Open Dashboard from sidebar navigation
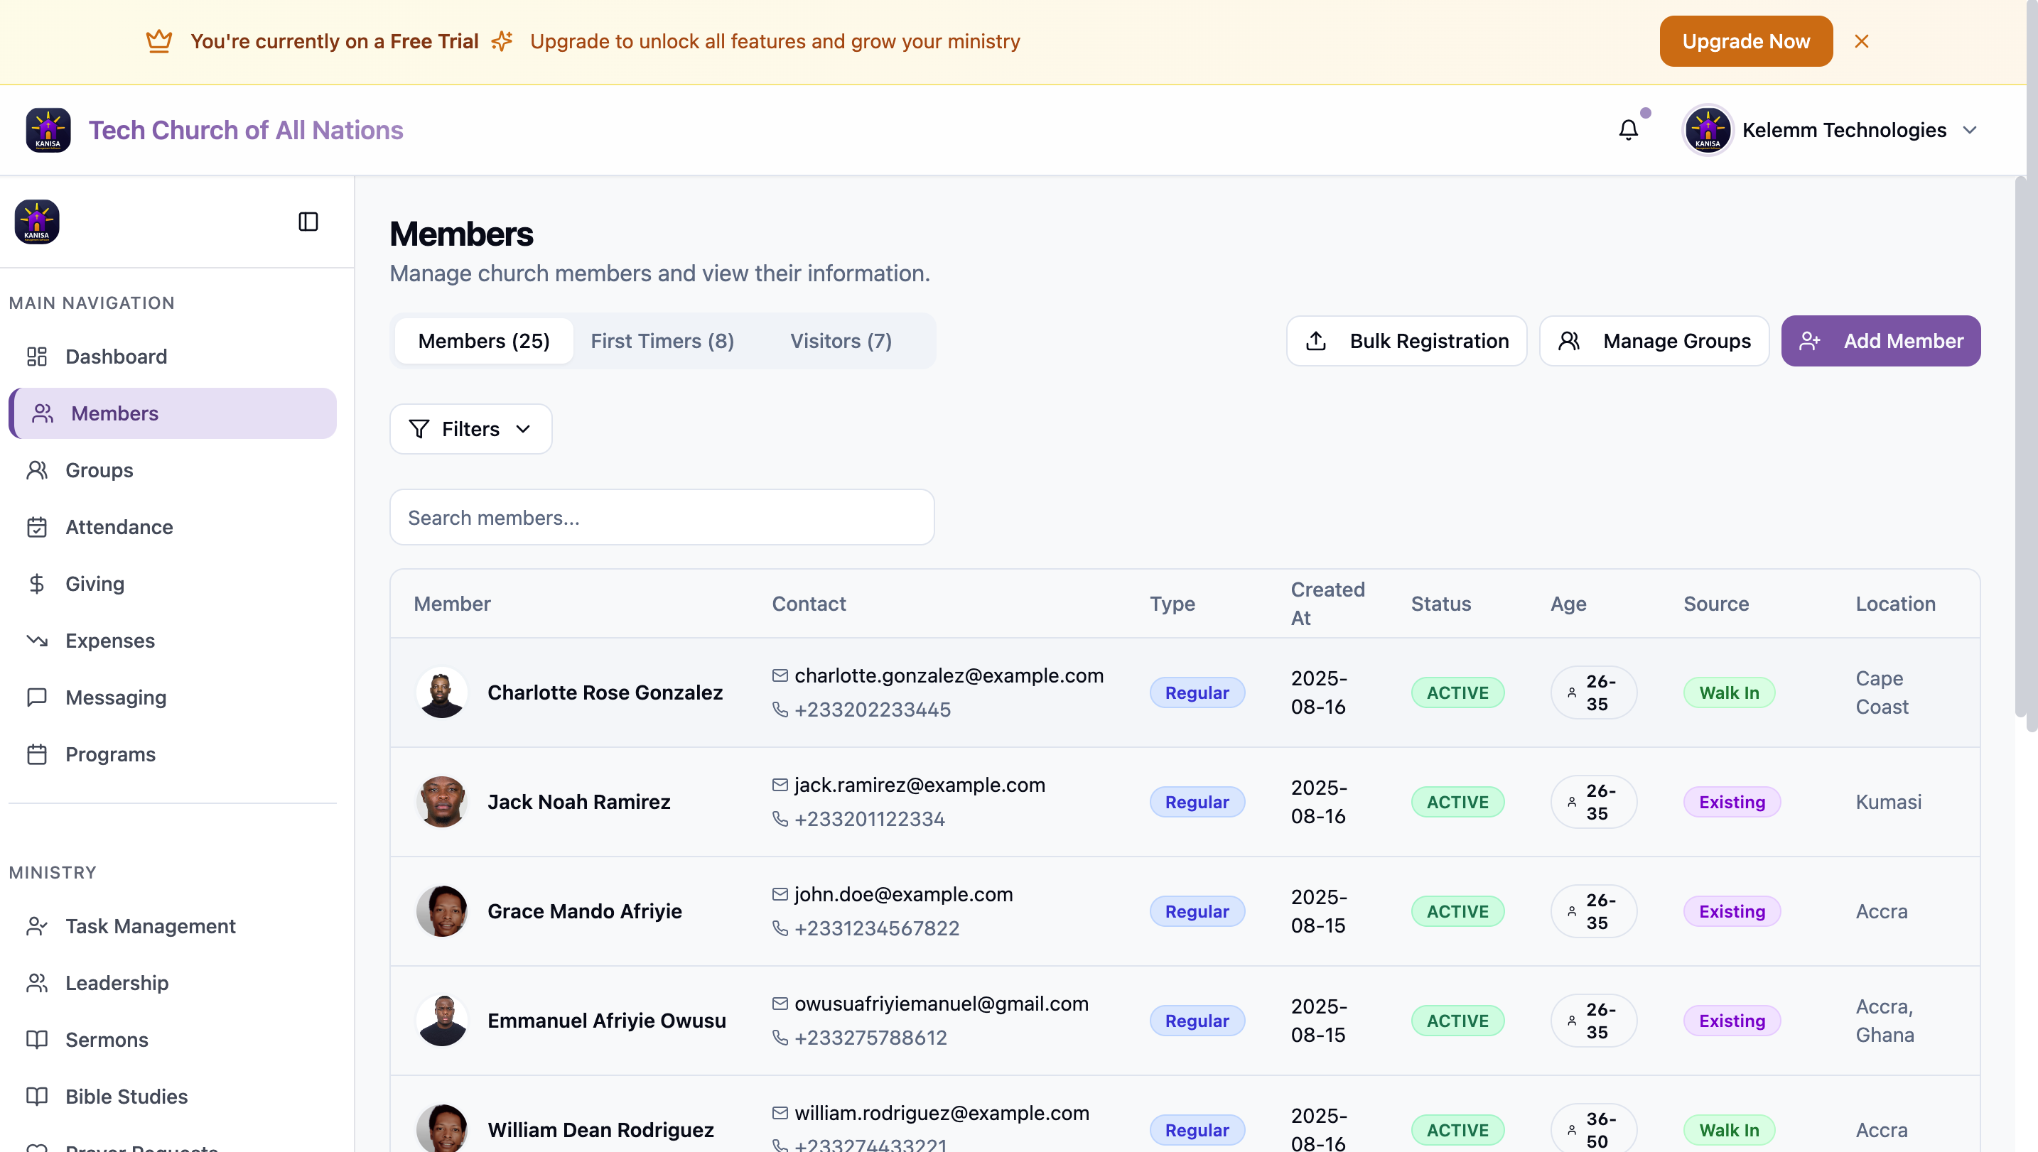This screenshot has height=1152, width=2038. (116, 356)
